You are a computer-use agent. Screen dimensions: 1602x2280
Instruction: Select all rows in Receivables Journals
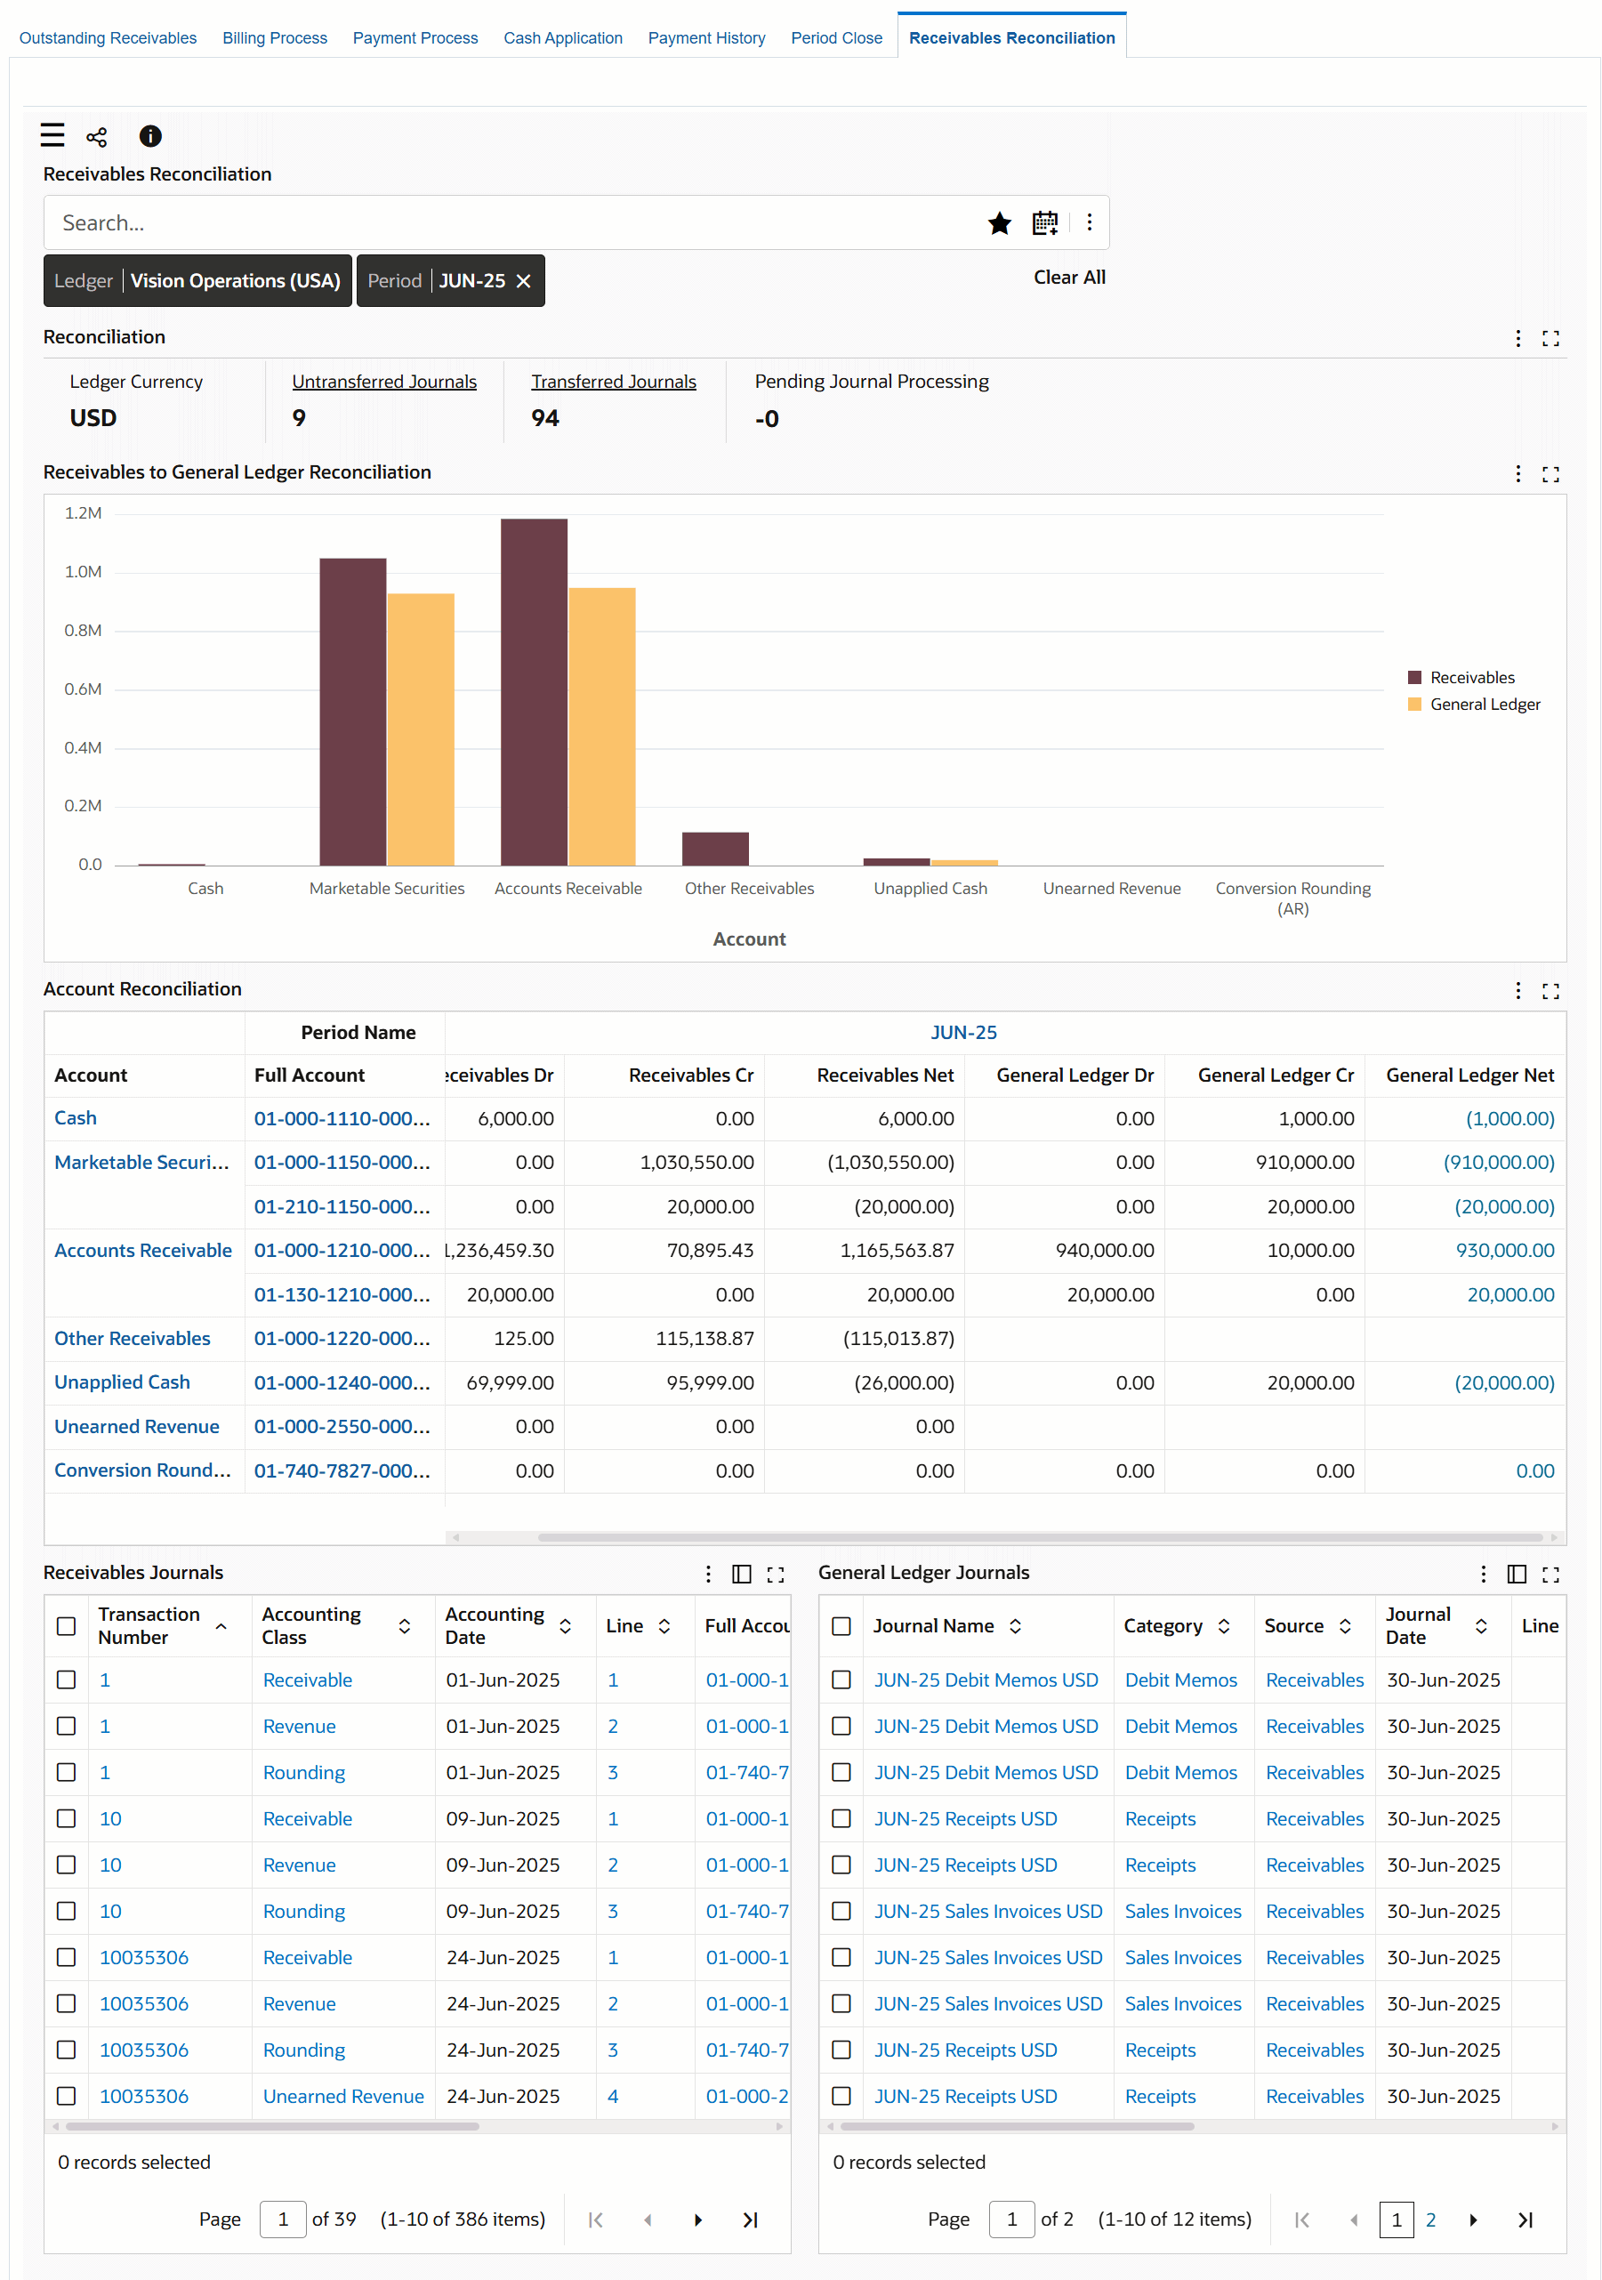[x=67, y=1625]
